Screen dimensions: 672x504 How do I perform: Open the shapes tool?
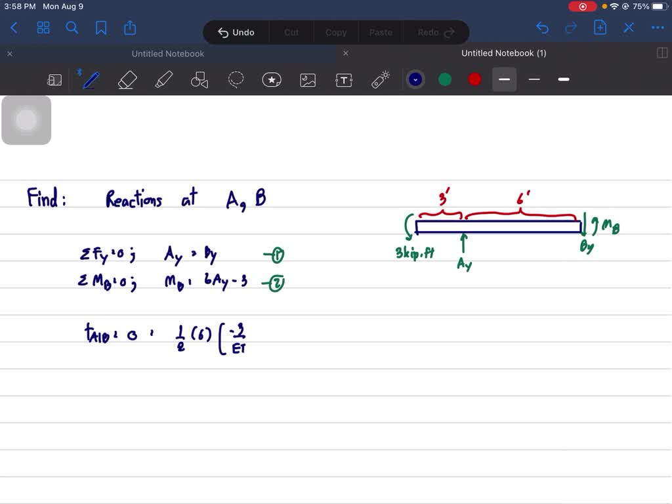coord(199,79)
